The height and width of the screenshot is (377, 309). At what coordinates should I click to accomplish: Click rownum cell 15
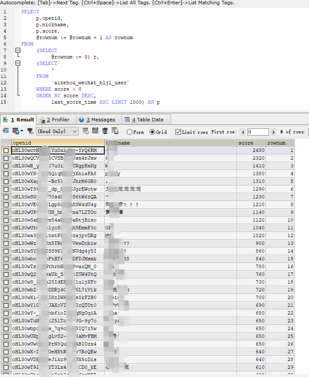[x=280, y=259]
